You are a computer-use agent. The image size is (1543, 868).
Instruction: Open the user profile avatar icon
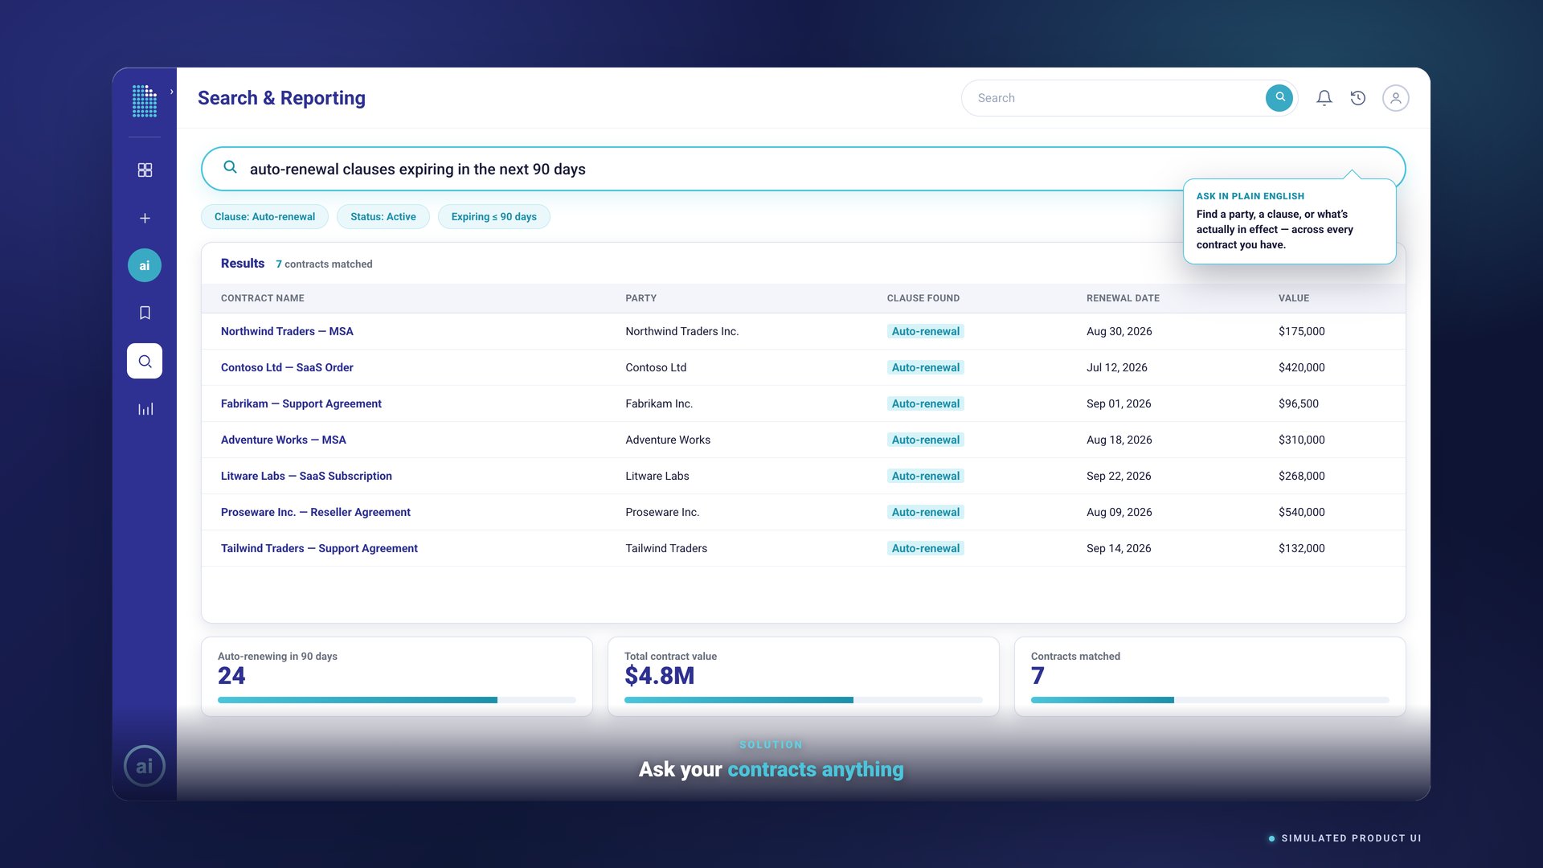[x=1396, y=98]
